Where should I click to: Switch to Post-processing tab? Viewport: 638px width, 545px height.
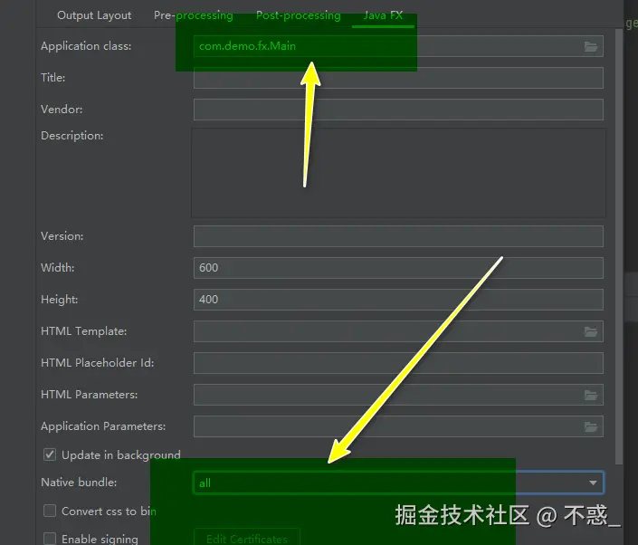[299, 15]
